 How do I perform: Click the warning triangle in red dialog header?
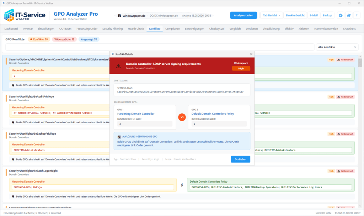click(118, 66)
